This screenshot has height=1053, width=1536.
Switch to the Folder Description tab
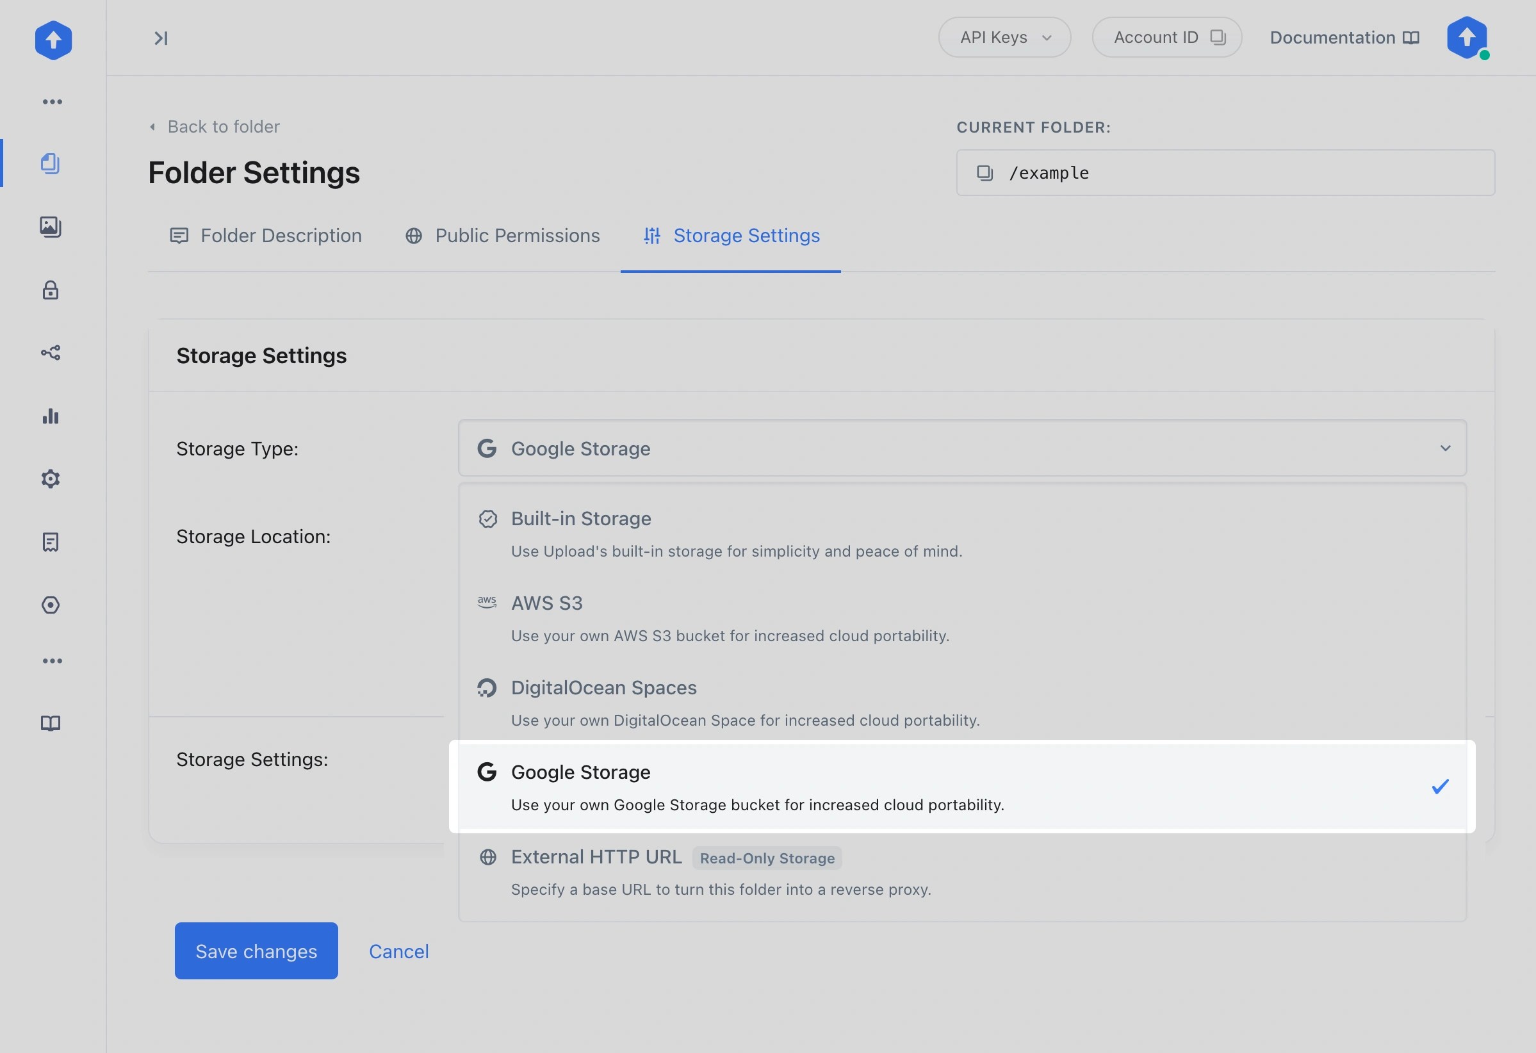pos(266,236)
